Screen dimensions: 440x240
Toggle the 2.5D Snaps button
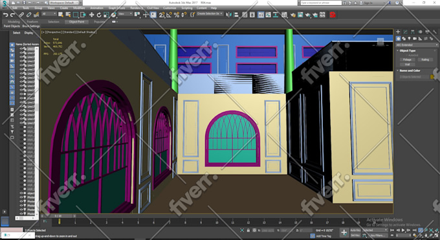[162, 15]
